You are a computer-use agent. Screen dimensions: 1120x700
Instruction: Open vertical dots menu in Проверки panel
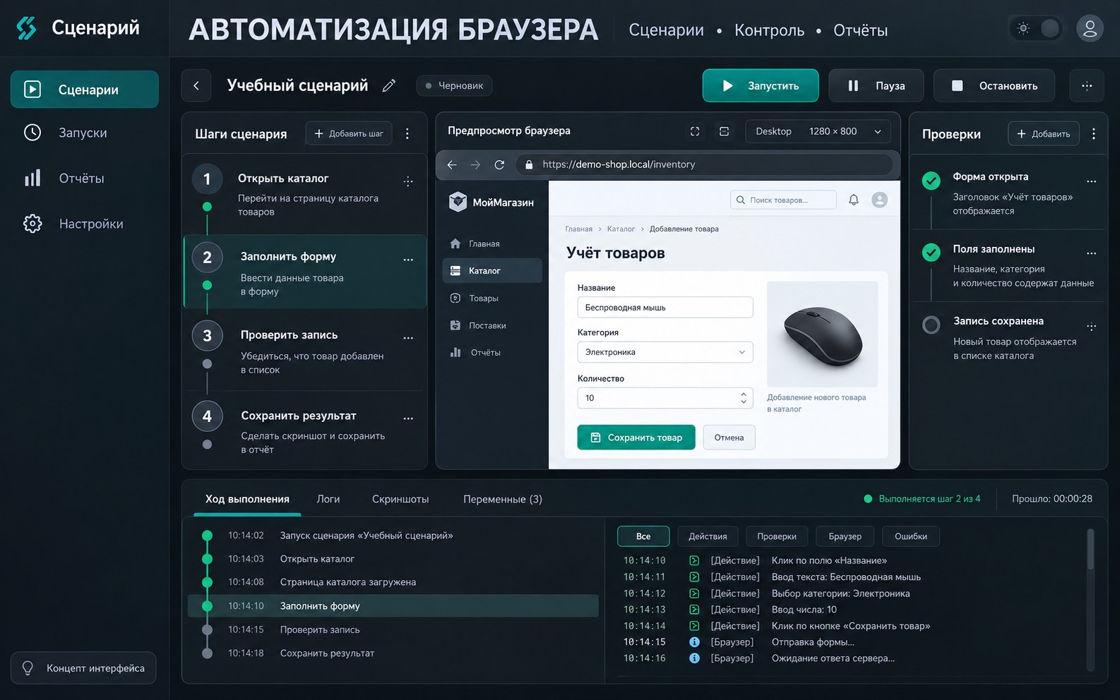[x=1094, y=133]
